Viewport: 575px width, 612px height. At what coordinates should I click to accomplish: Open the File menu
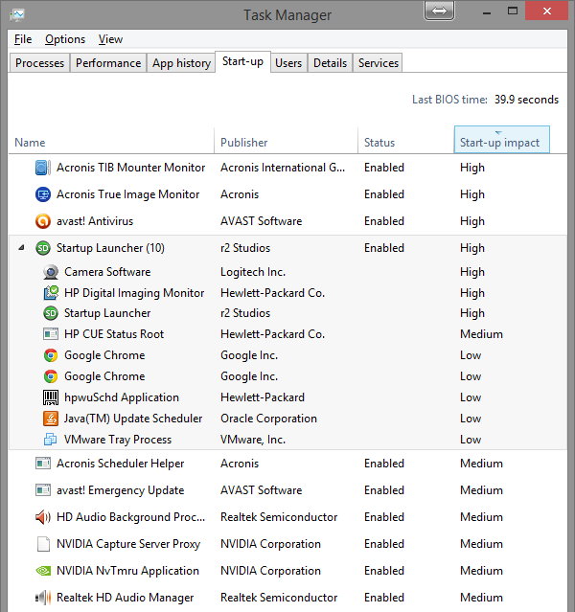[23, 39]
